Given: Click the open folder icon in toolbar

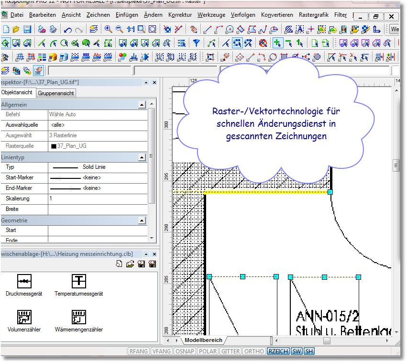Looking at the screenshot, I should [x=16, y=30].
